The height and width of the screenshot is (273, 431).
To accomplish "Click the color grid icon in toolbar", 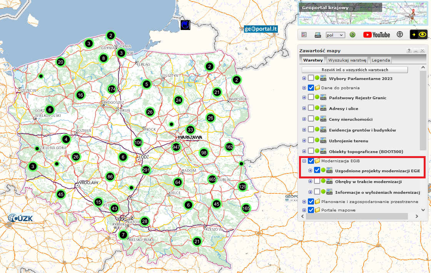I will (304, 35).
